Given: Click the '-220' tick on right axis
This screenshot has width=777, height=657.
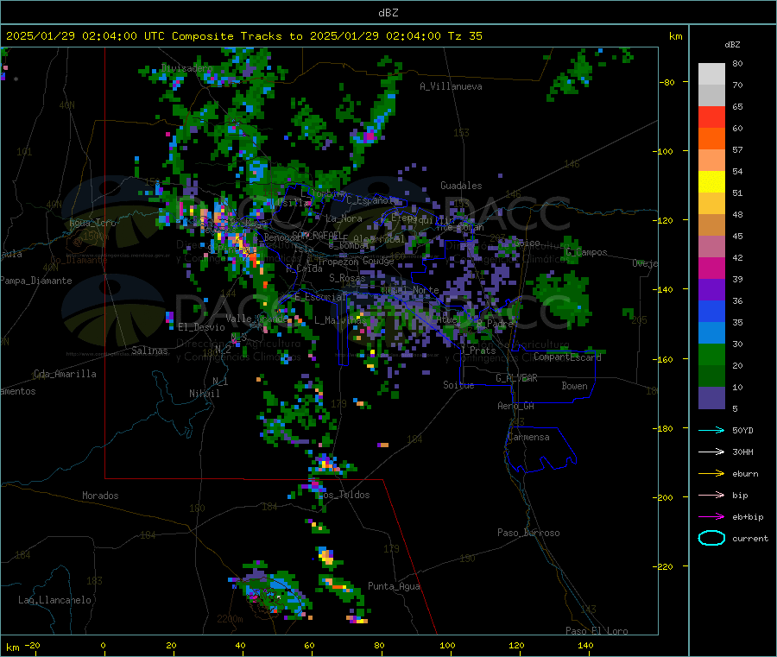Looking at the screenshot, I should [x=663, y=566].
